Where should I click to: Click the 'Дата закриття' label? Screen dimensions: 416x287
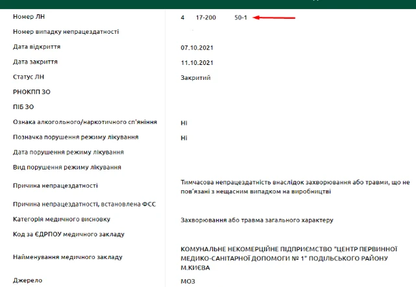click(x=35, y=62)
